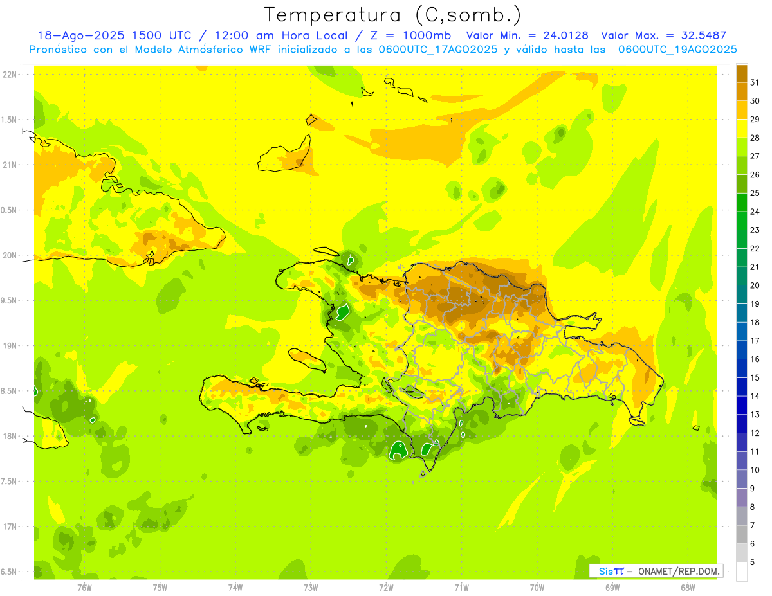Click the legend value "24"
The image size is (772, 596).
coord(755,211)
